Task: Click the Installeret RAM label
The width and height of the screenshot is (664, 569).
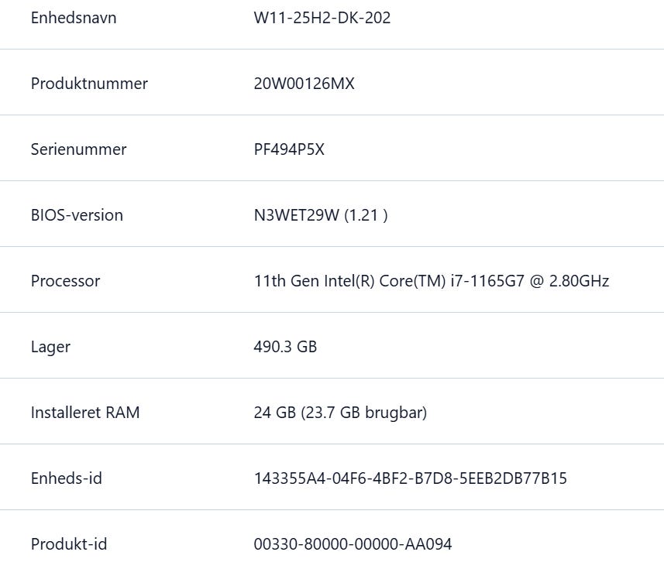Action: tap(85, 413)
